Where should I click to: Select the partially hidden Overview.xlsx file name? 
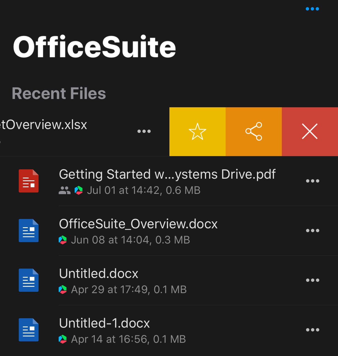point(44,125)
